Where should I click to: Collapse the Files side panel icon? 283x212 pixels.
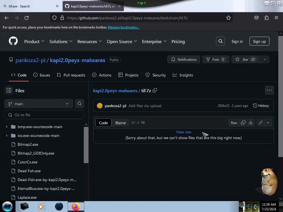coord(9,90)
